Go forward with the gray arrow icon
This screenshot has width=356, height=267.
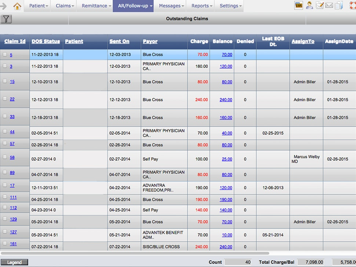point(3,6)
